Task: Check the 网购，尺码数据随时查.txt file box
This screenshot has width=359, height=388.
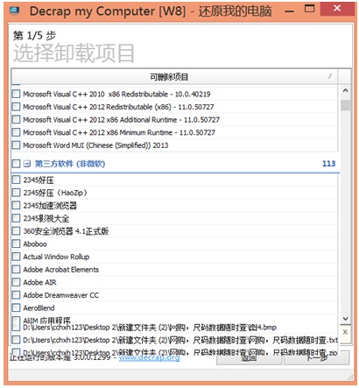Action: click(16, 340)
